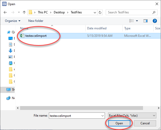Click the Excel icon of testexcelimport
This screenshot has width=161, height=130.
[22, 36]
